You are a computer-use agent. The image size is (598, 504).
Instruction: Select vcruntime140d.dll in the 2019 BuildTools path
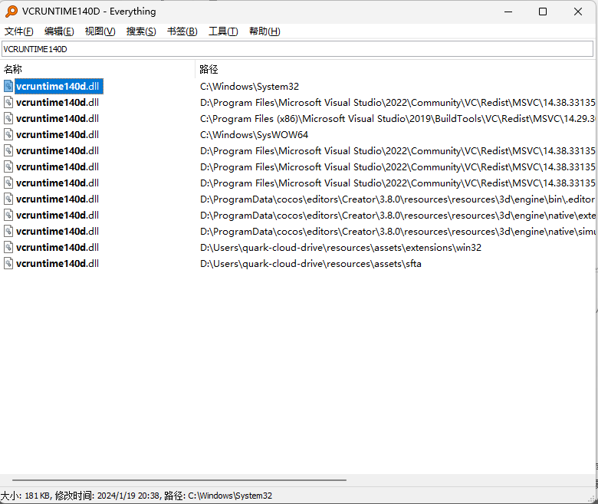click(x=58, y=118)
